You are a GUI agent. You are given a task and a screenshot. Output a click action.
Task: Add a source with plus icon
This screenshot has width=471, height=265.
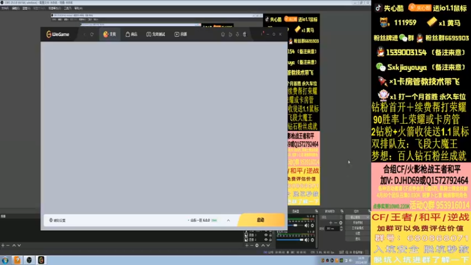[247, 246]
